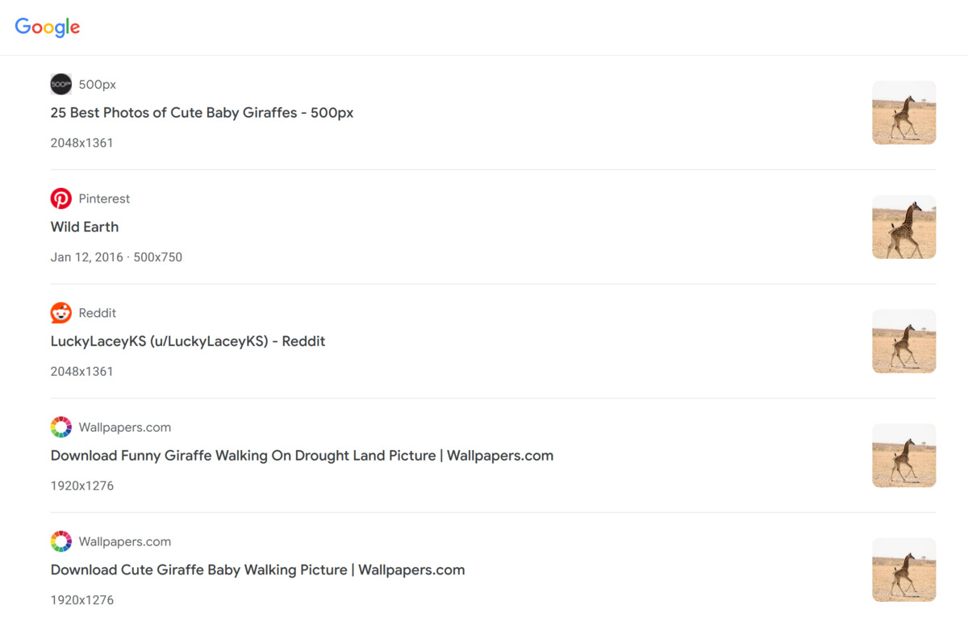968x622 pixels.
Task: Click the last Wallpapers.com color wheel icon
Action: coord(61,541)
